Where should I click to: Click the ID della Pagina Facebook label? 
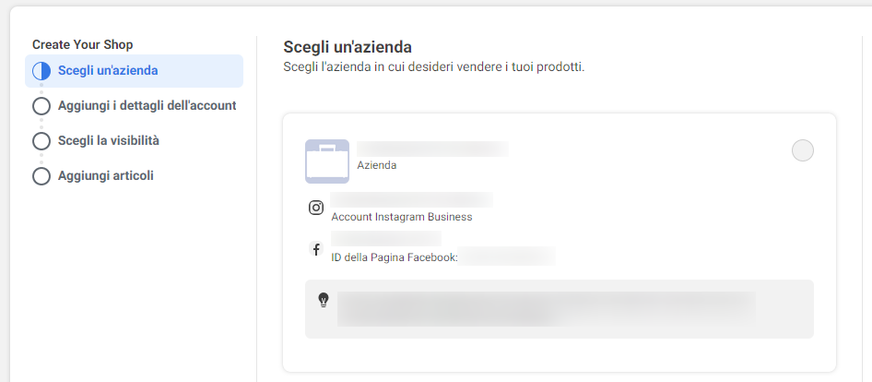coord(395,257)
